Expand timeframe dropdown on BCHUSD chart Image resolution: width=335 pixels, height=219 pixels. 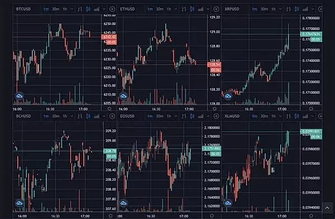point(72,116)
